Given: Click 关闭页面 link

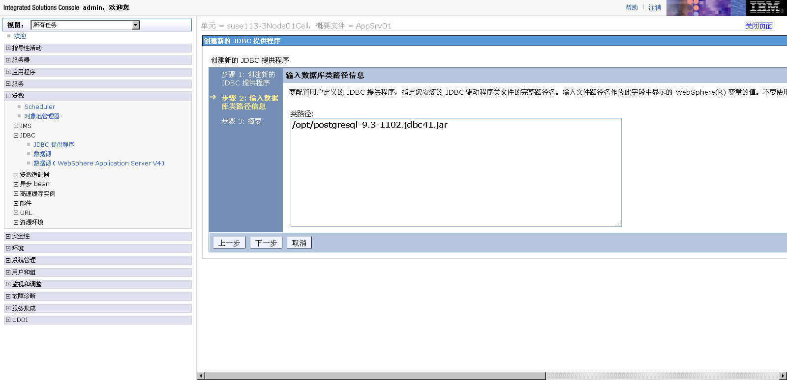Looking at the screenshot, I should 758,26.
